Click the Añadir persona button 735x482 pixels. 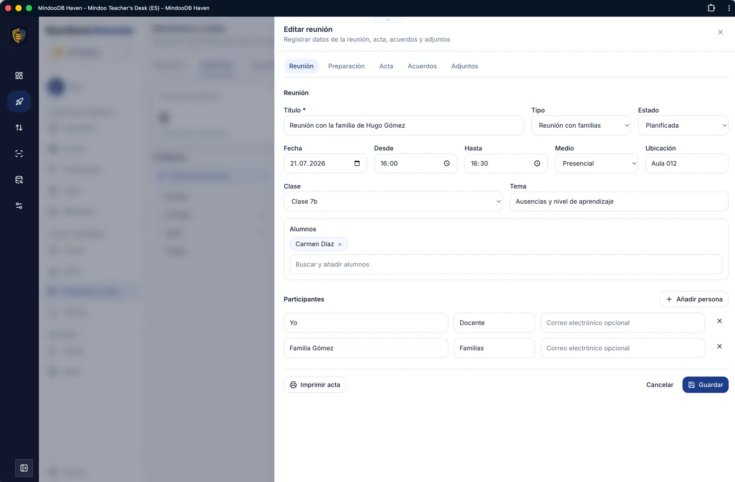point(694,299)
